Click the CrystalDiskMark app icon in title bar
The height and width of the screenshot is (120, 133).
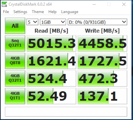4,4
